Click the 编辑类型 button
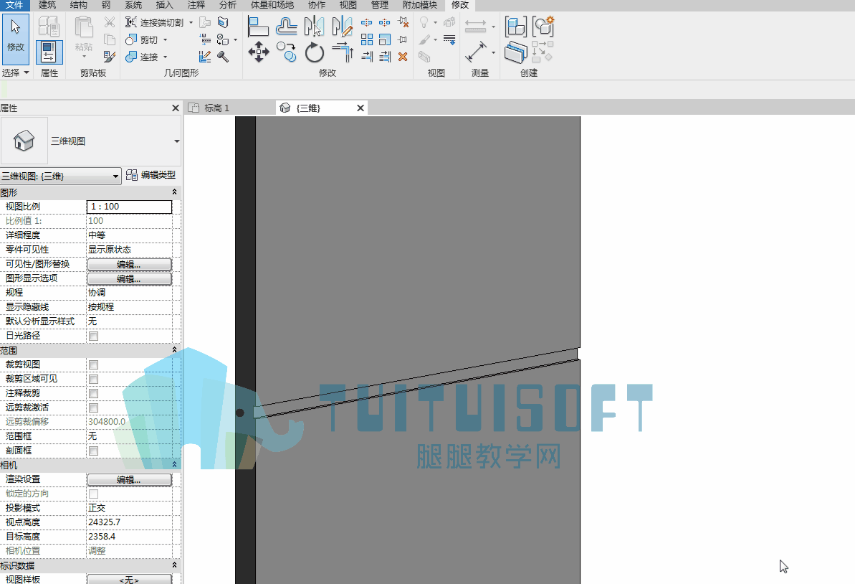The width and height of the screenshot is (855, 584). click(151, 174)
